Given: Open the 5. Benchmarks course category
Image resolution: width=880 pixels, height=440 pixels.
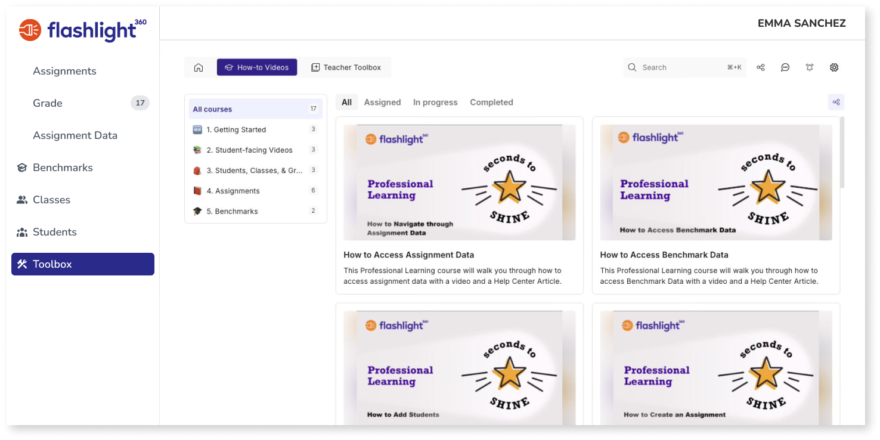Looking at the screenshot, I should [x=256, y=211].
